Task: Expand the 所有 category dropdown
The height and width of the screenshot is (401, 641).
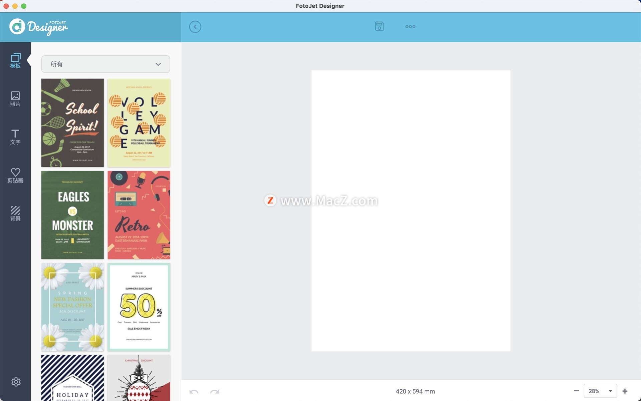Action: 105,64
